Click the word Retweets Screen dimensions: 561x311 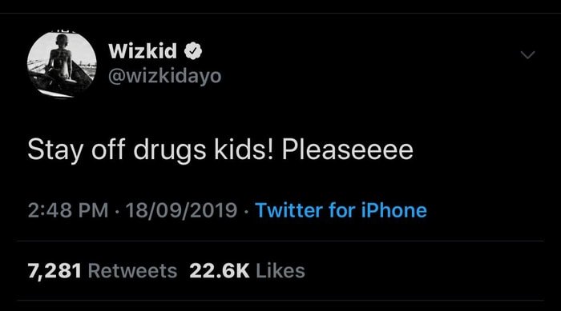133,271
